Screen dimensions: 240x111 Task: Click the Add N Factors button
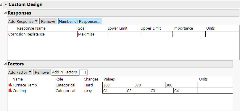point(65,72)
